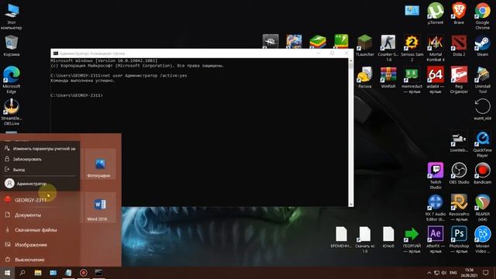Viewport: 496px width, 279px height.
Task: Switch to Command Prompt on the taskbar
Action: click(98, 273)
